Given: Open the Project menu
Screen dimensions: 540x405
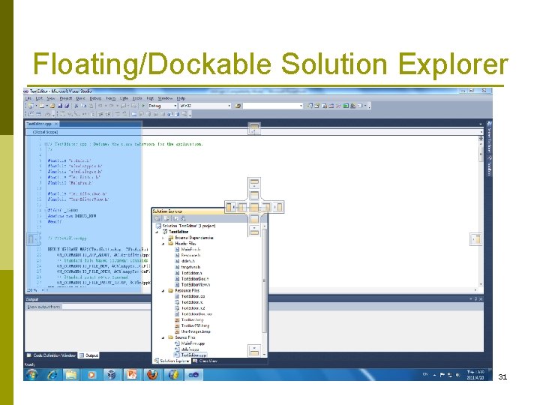Looking at the screenshot, I should coord(66,98).
